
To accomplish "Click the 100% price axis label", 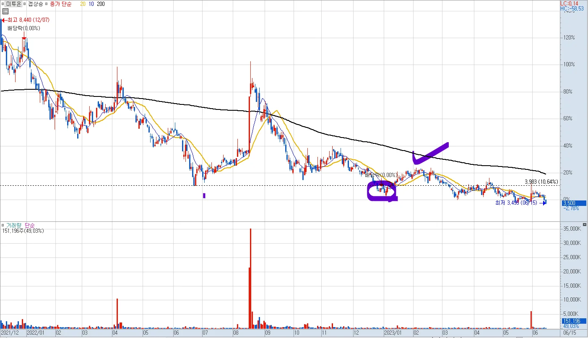I will point(570,65).
